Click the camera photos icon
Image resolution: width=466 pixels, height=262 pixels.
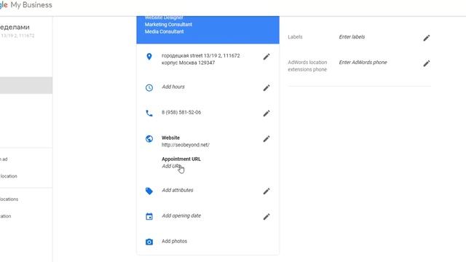pos(149,242)
